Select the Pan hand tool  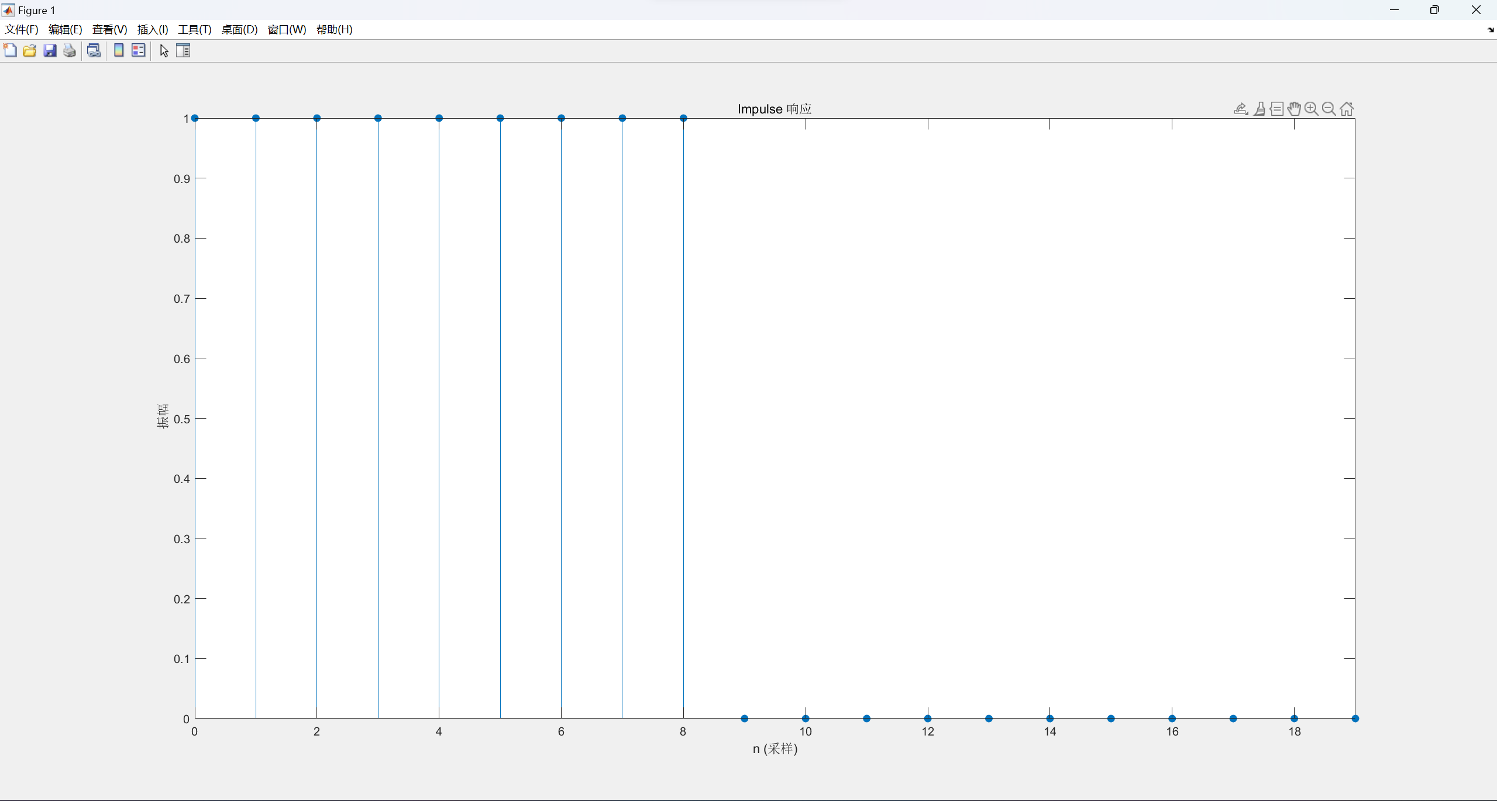pos(1294,109)
